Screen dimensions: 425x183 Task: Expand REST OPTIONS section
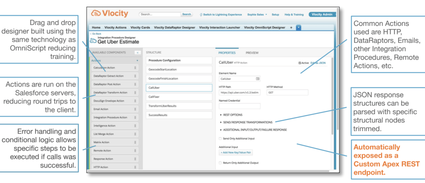click(x=221, y=115)
